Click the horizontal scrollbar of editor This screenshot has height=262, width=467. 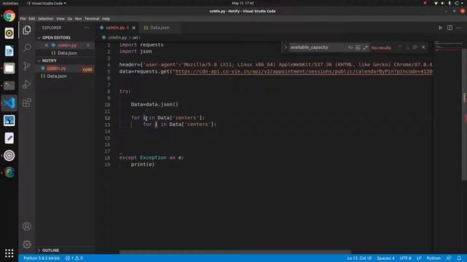pyautogui.click(x=235, y=253)
